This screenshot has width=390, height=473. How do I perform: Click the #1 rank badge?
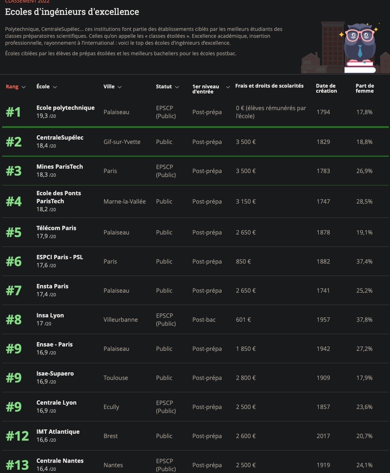click(13, 112)
